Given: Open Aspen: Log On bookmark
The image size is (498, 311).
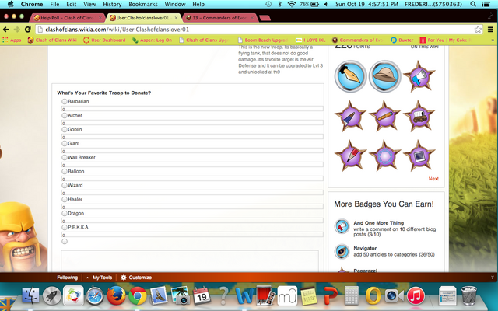Looking at the screenshot, I should click(x=153, y=40).
